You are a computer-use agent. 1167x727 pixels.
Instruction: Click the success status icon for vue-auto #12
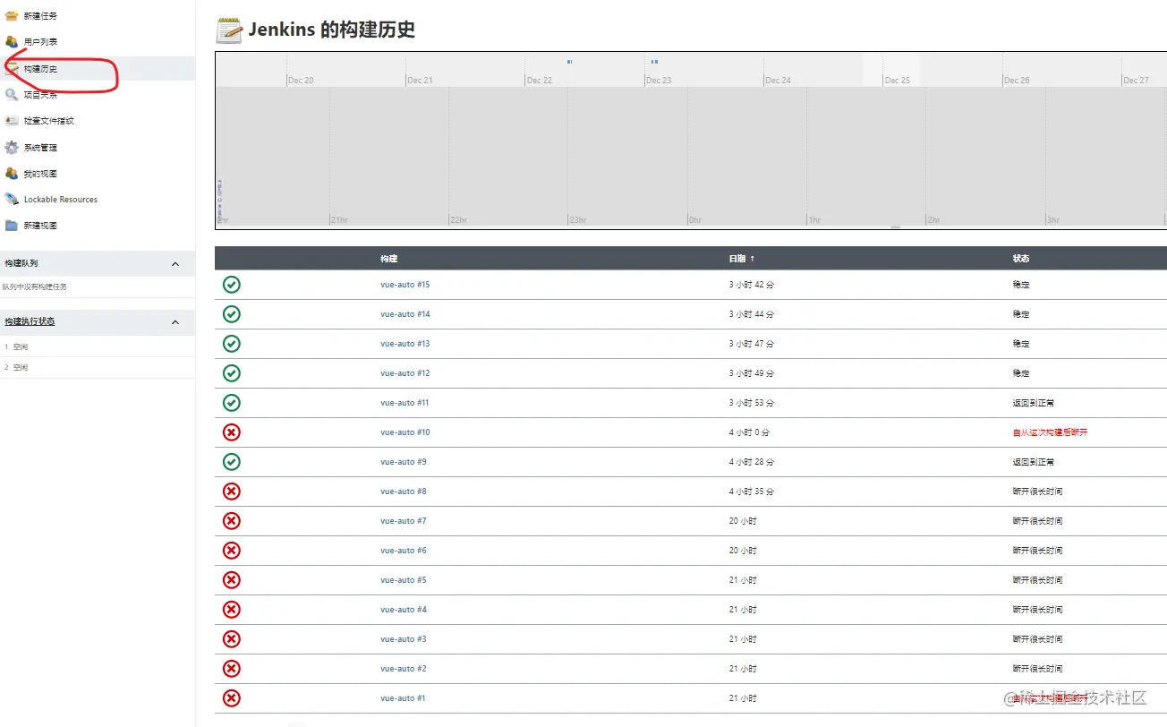click(231, 373)
